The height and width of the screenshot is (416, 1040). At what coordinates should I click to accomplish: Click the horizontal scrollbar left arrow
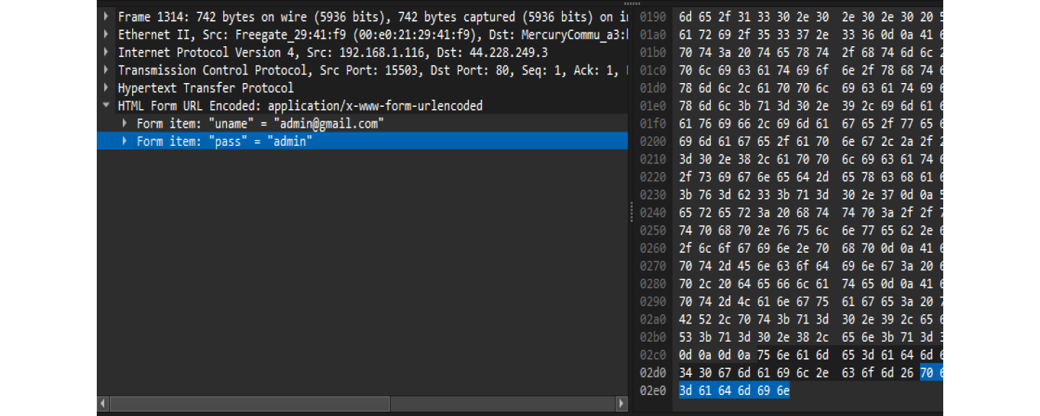pyautogui.click(x=103, y=403)
